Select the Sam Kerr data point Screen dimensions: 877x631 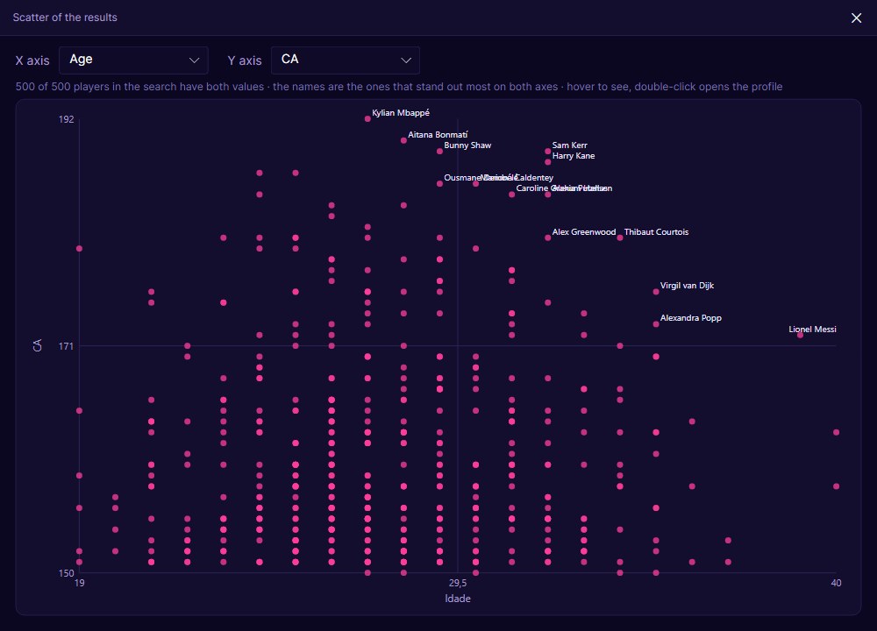(547, 152)
